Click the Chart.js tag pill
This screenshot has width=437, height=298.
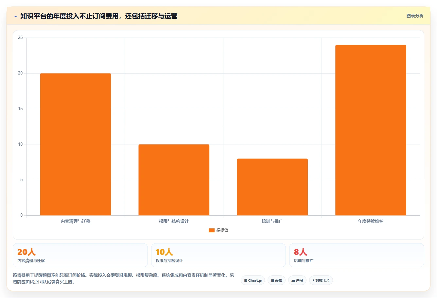[253, 280]
